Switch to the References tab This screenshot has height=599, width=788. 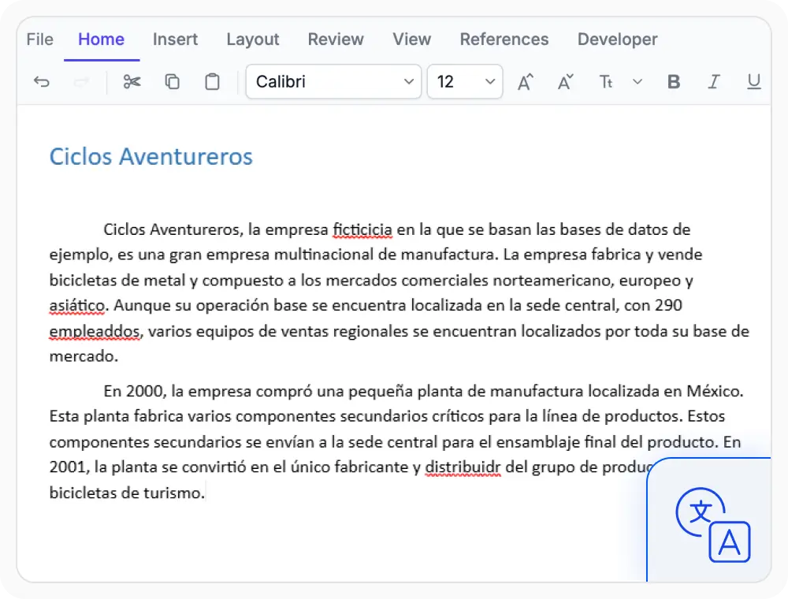pyautogui.click(x=504, y=39)
